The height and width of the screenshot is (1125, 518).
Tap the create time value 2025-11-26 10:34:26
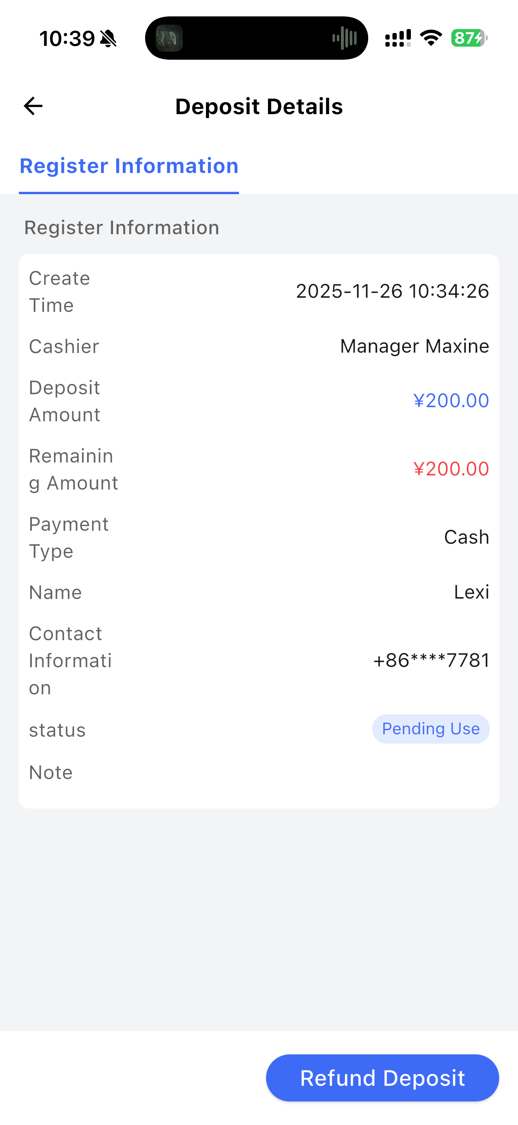392,291
